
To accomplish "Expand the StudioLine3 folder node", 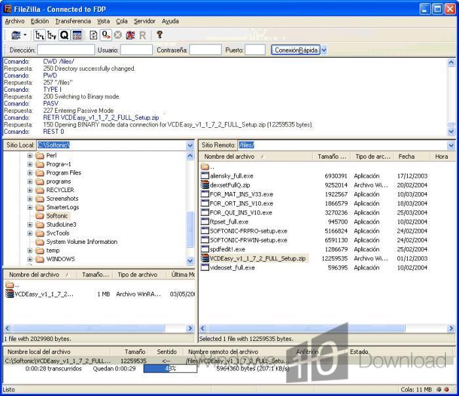I will [x=30, y=225].
